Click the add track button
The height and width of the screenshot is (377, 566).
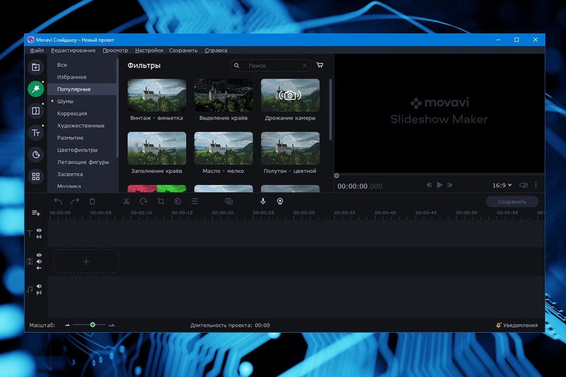(x=36, y=213)
